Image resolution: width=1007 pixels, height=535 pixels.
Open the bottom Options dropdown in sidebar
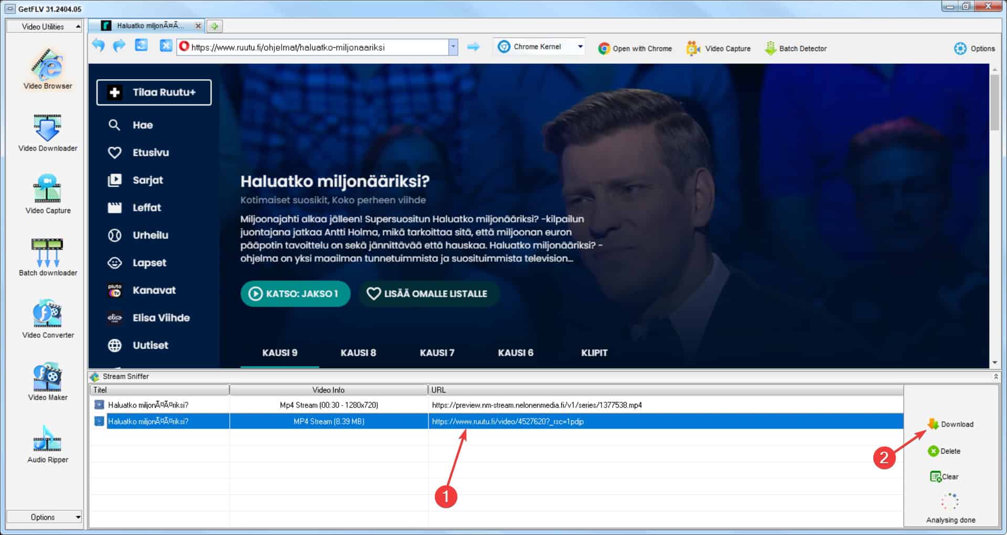coord(44,517)
